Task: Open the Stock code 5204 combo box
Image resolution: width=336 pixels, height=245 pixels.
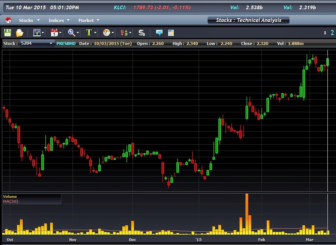Action: 37,43
